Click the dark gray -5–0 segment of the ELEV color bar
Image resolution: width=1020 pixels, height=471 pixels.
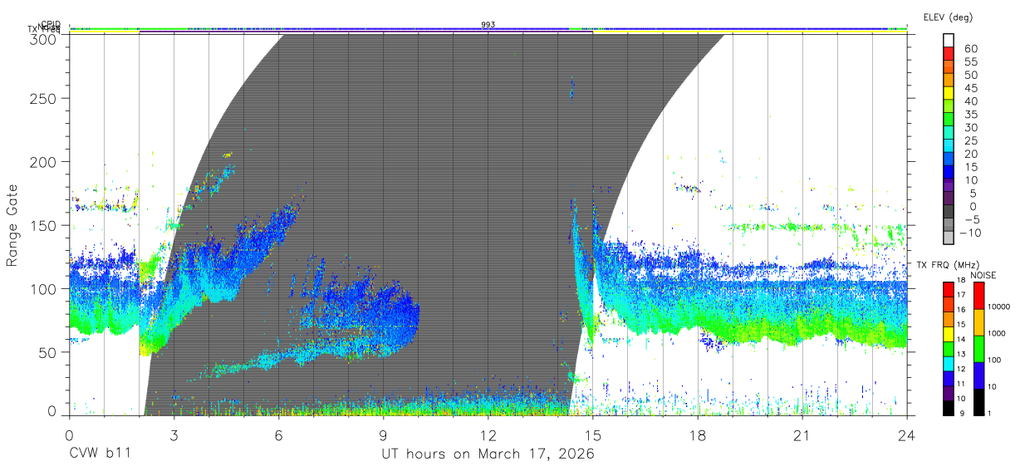point(948,212)
